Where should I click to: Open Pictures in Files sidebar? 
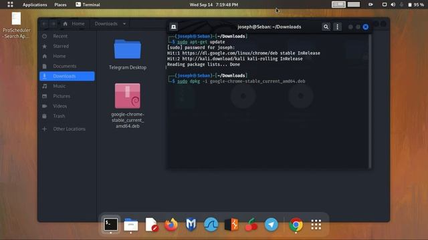tap(67, 96)
